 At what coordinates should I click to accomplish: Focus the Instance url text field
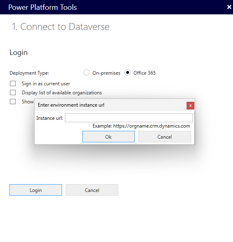click(129, 118)
